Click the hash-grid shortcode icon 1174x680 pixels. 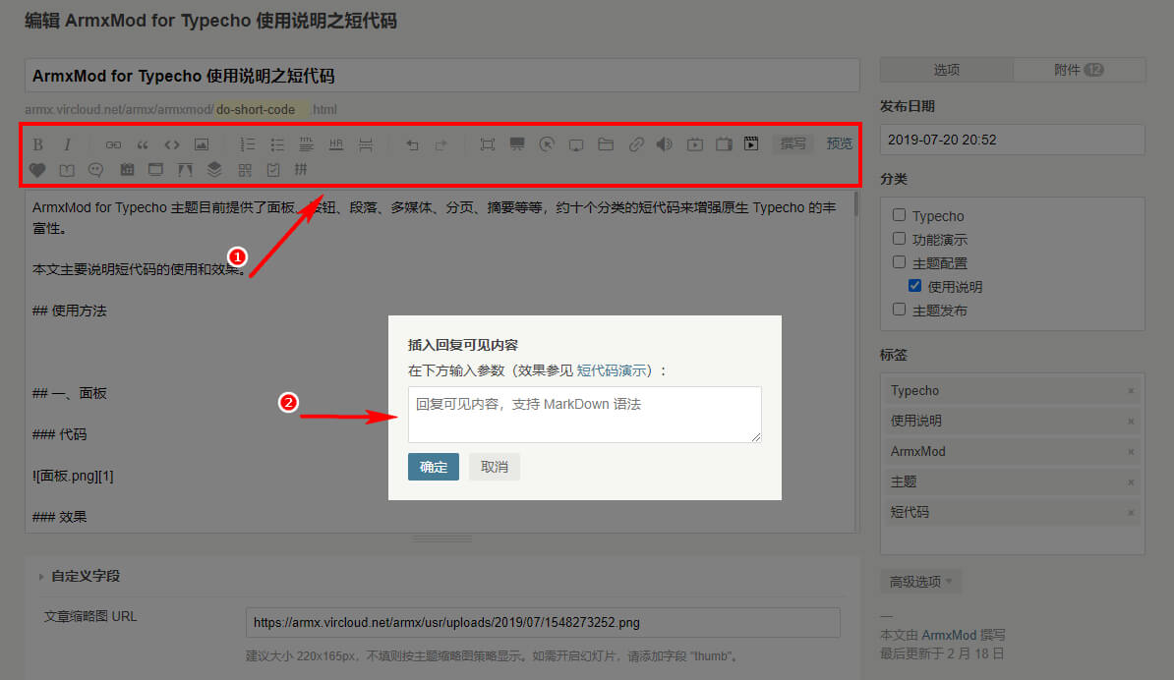301,170
